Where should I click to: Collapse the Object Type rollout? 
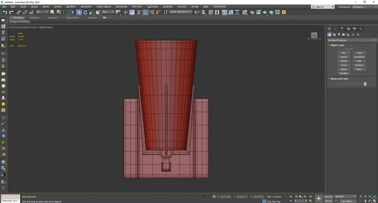[x=337, y=45]
